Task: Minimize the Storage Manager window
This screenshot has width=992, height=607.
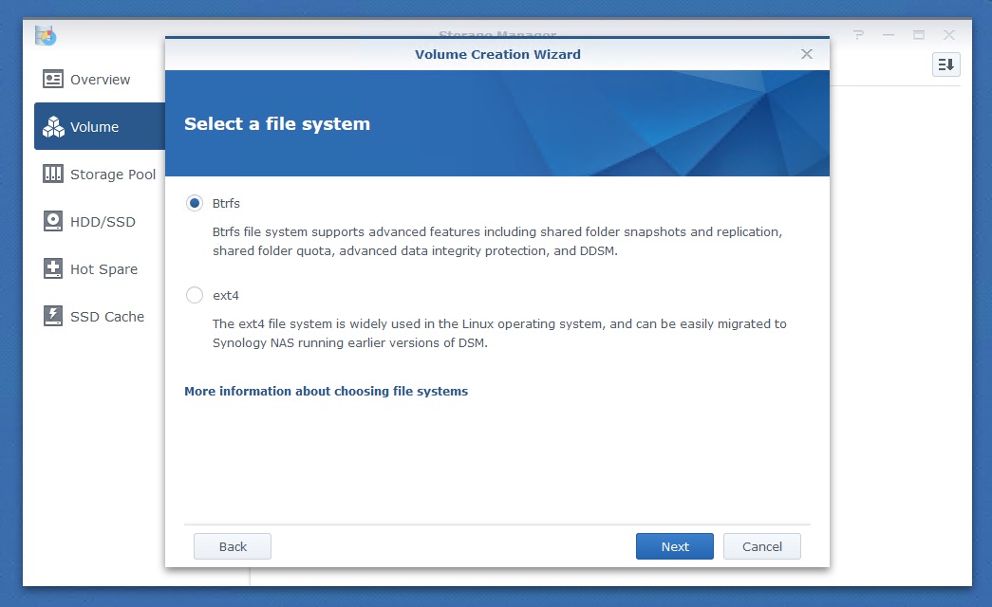Action: pyautogui.click(x=889, y=35)
